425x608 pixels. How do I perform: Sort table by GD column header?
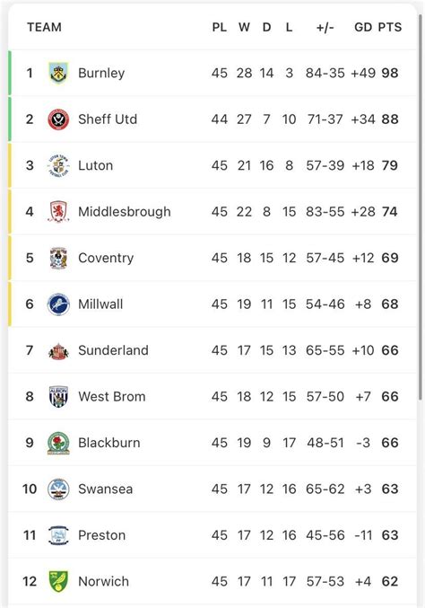[363, 27]
